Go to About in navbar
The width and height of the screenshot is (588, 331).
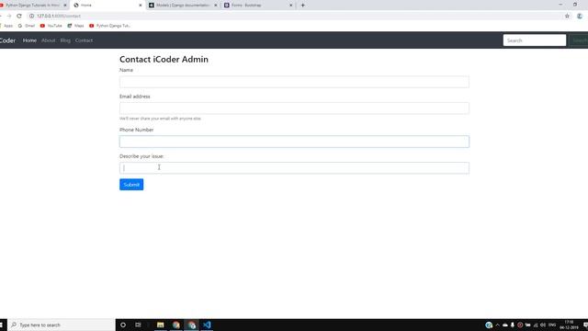(x=49, y=40)
